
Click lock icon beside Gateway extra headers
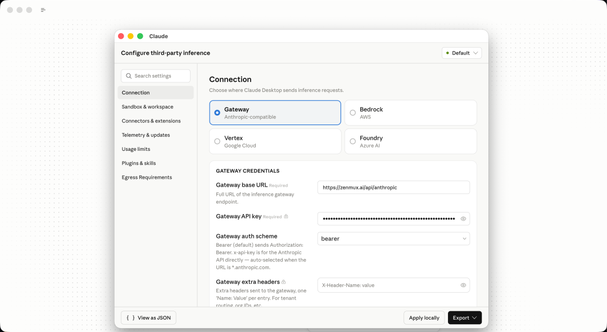[x=284, y=282]
